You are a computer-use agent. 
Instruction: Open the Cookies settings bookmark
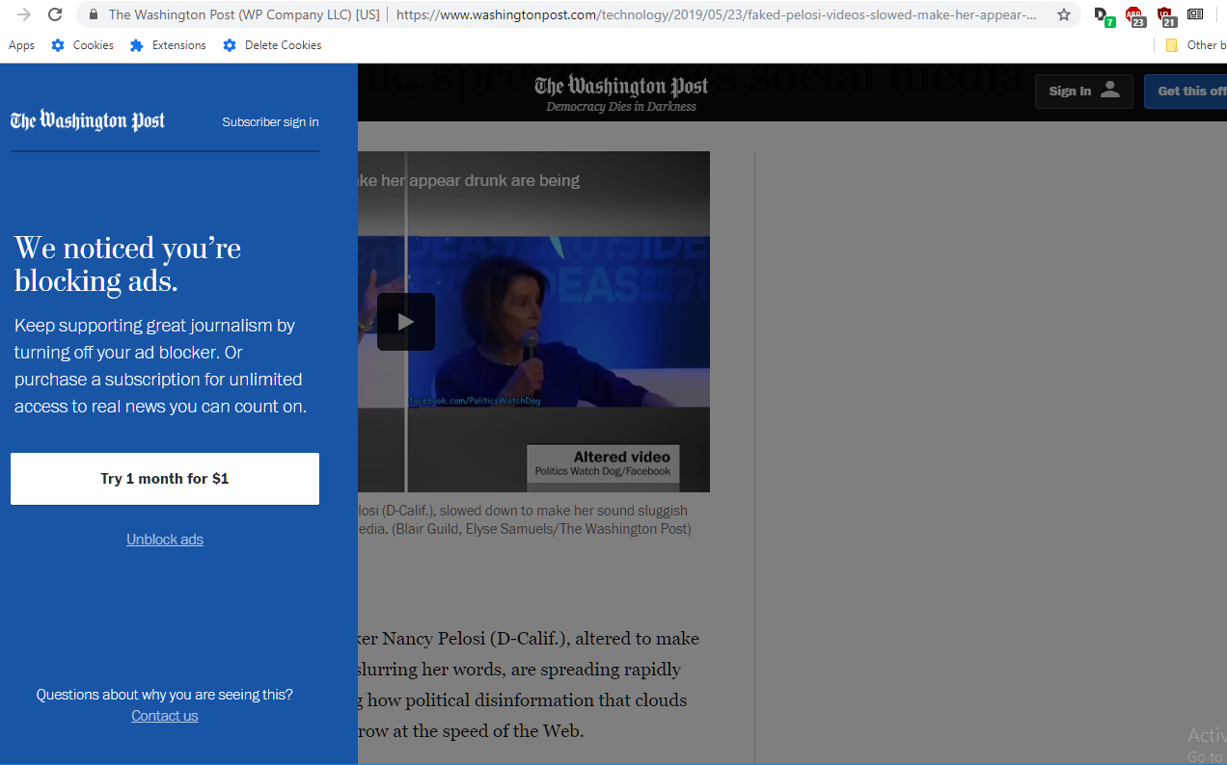tap(83, 45)
